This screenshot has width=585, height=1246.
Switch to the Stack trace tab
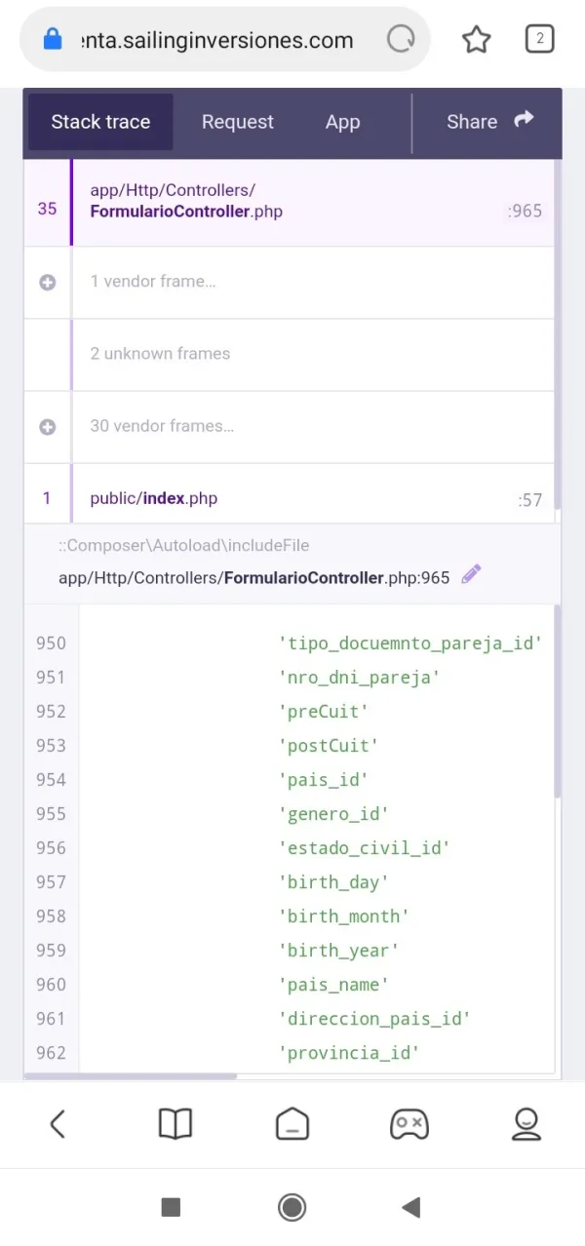coord(100,122)
